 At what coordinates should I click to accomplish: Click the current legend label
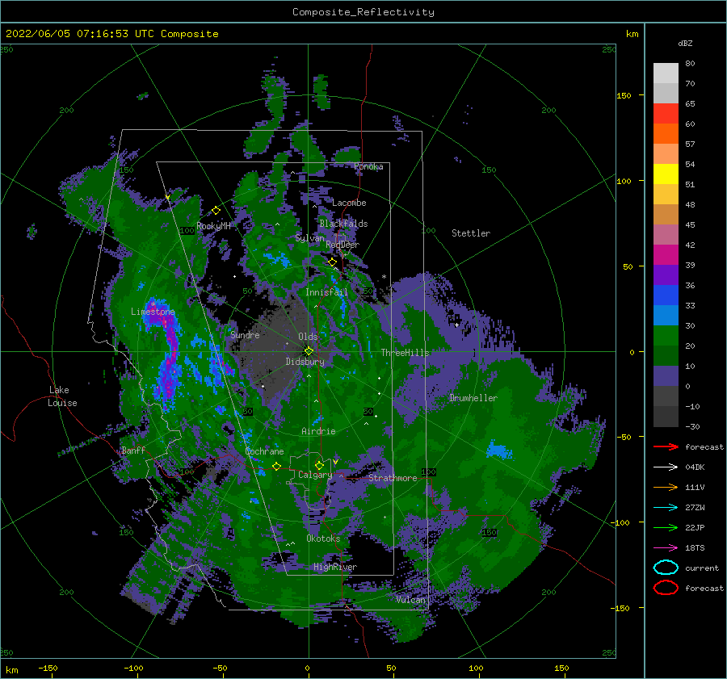[x=702, y=568]
